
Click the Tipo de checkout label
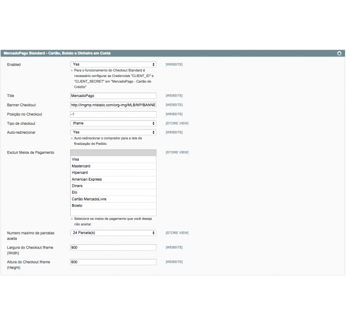[x=21, y=123]
